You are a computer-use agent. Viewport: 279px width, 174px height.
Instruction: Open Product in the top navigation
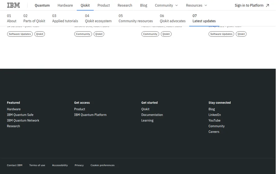pos(104,6)
